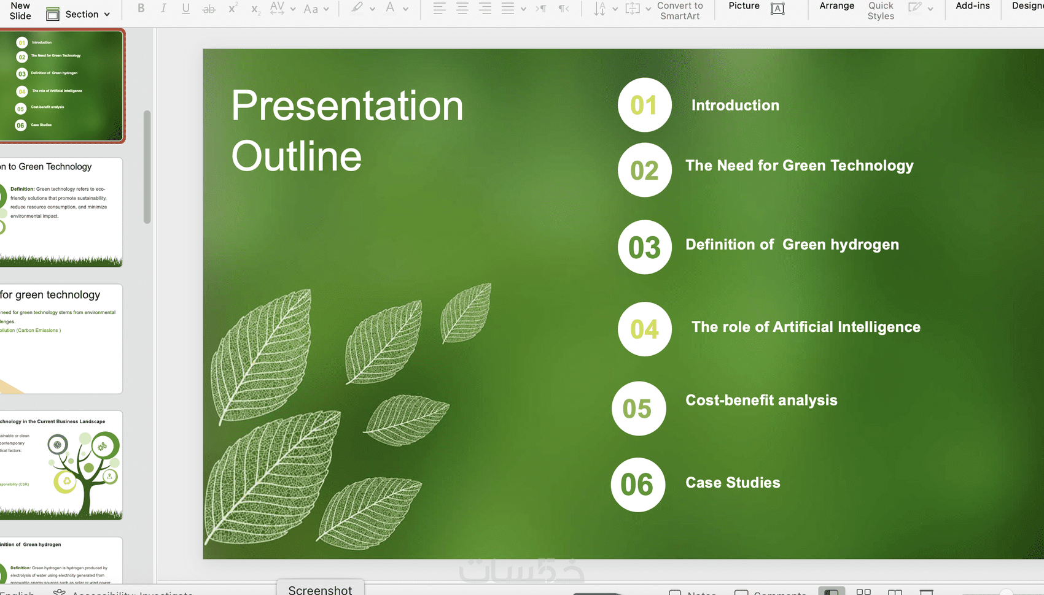Image resolution: width=1044 pixels, height=595 pixels.
Task: Select the 04 circle on slide
Action: click(x=644, y=329)
